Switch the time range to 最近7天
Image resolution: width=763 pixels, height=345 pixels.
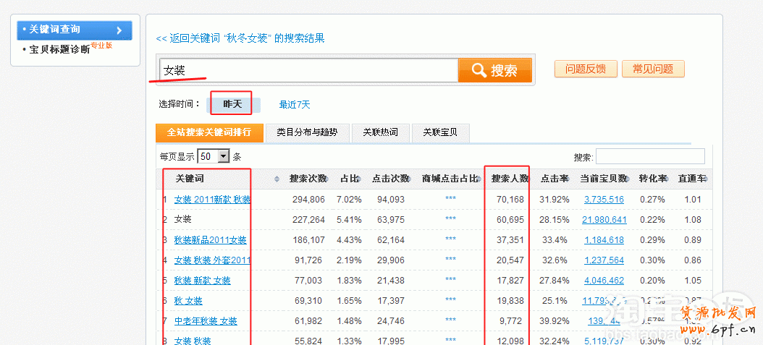point(295,105)
